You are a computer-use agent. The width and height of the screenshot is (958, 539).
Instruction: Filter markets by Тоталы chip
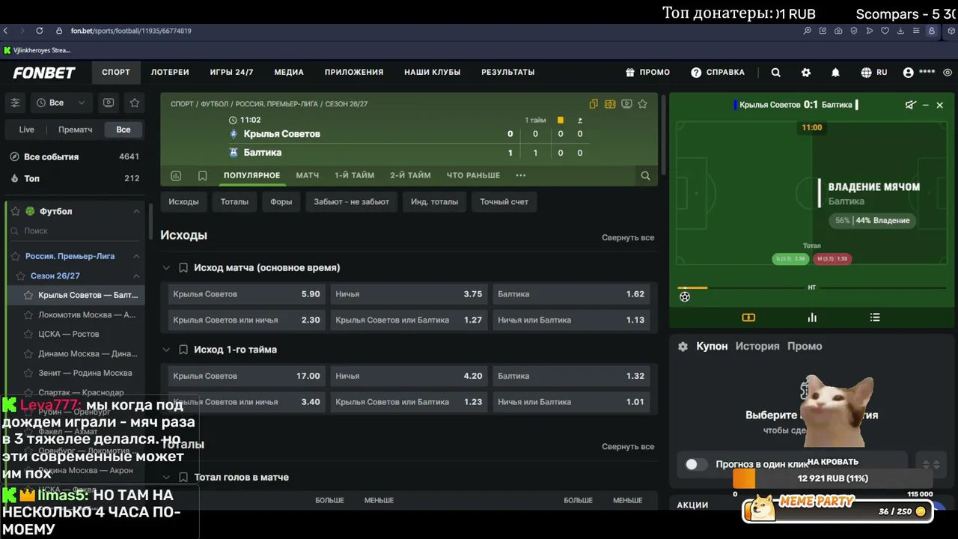click(234, 202)
